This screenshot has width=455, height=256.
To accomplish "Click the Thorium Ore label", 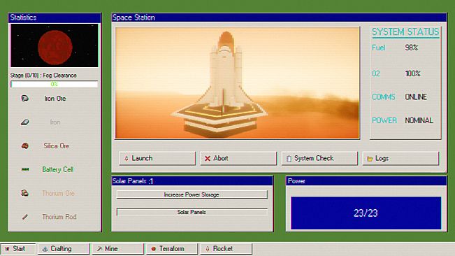I will pyautogui.click(x=58, y=193).
